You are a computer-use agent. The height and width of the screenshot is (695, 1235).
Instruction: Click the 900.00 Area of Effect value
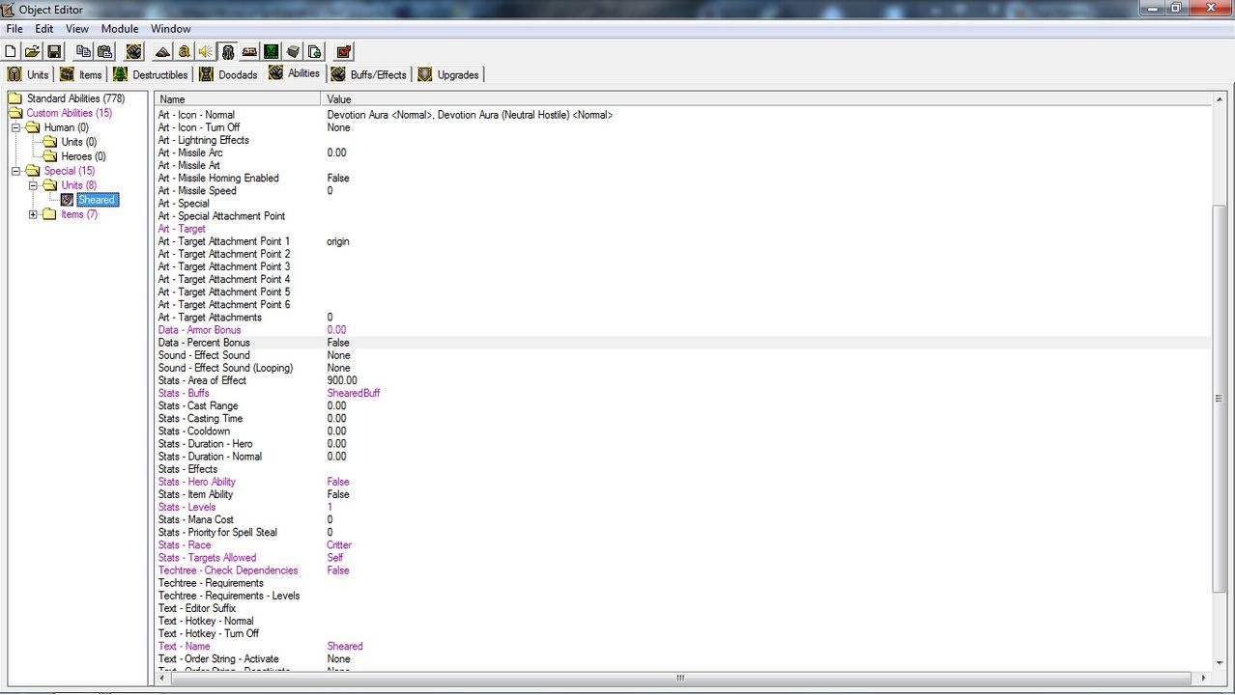342,380
